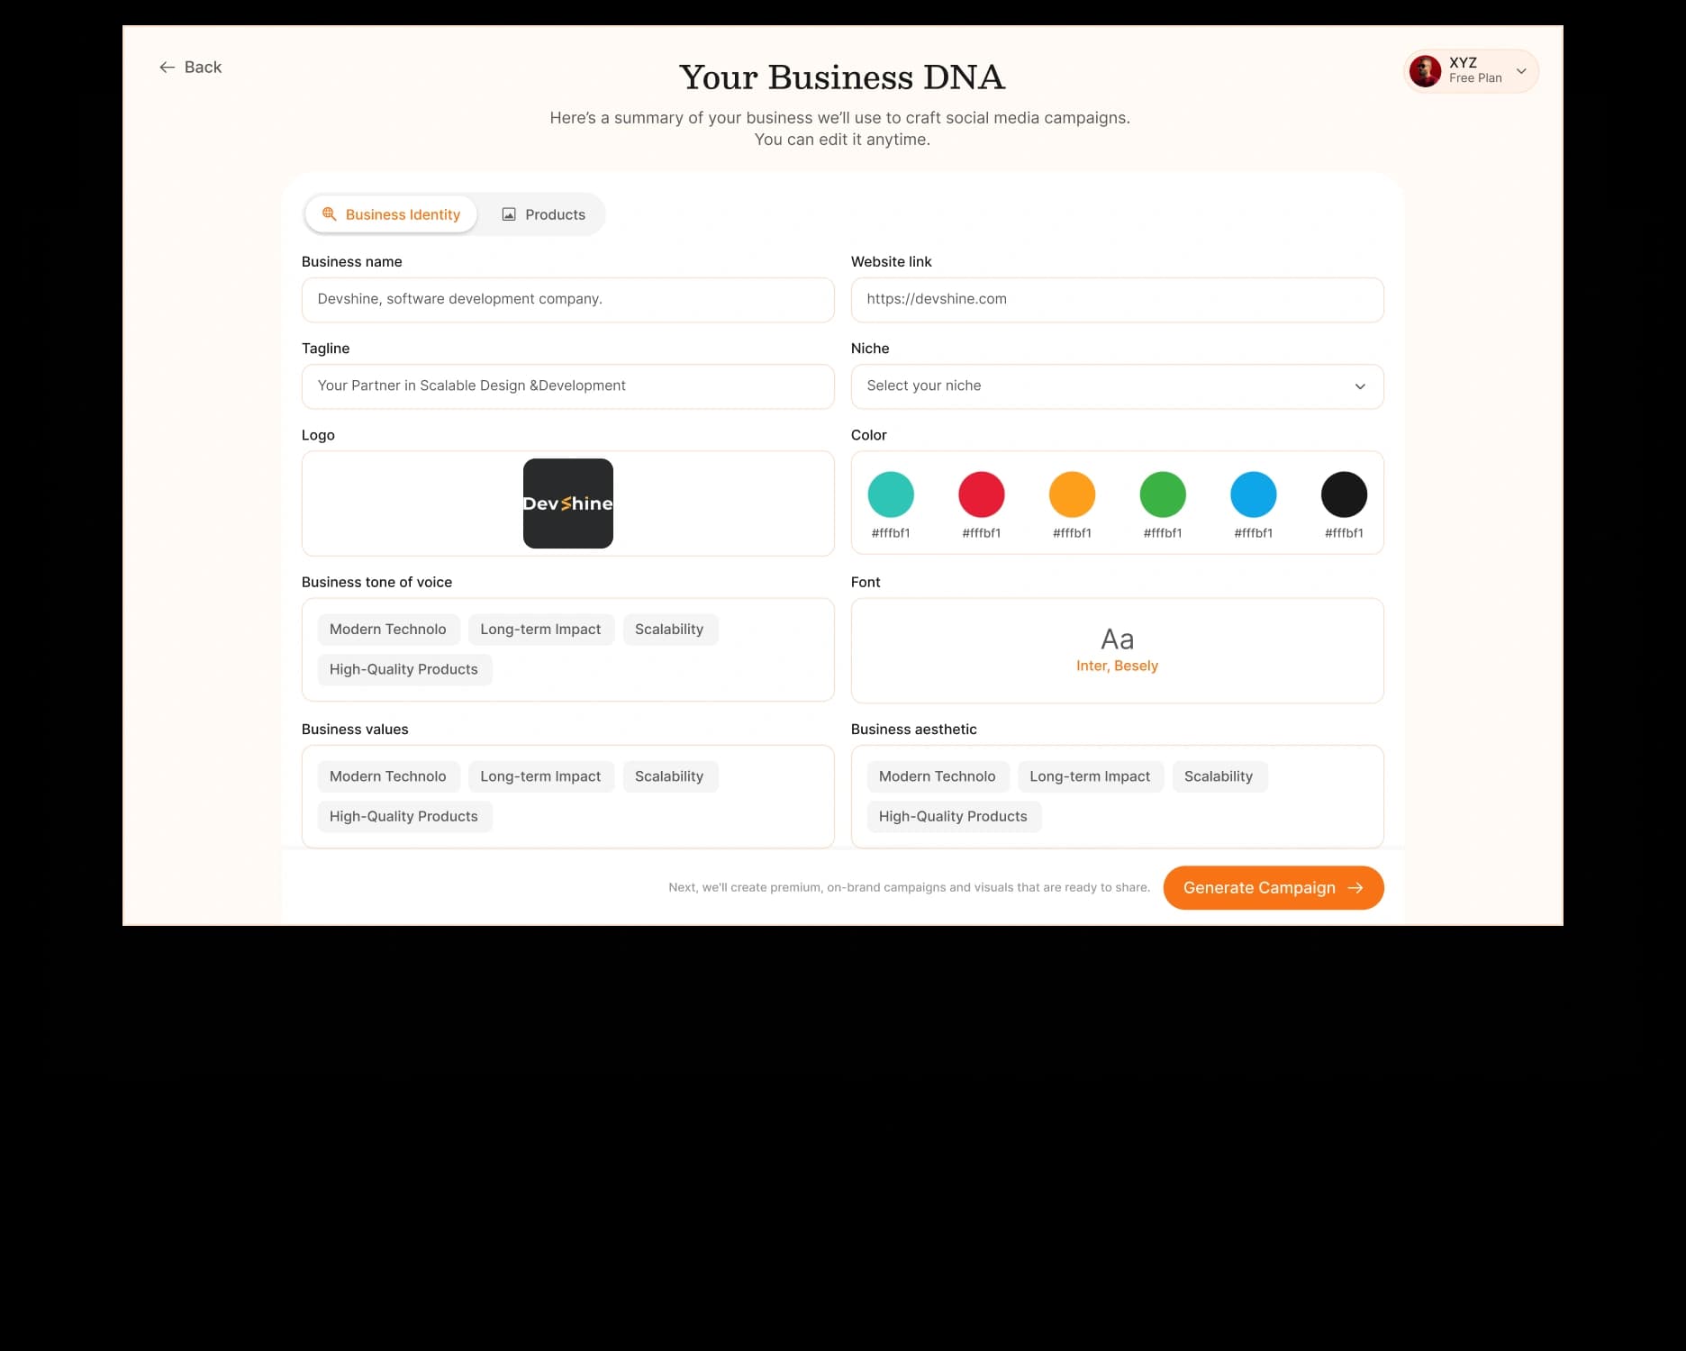Focus the Website link field
The height and width of the screenshot is (1351, 1686).
(x=1117, y=300)
